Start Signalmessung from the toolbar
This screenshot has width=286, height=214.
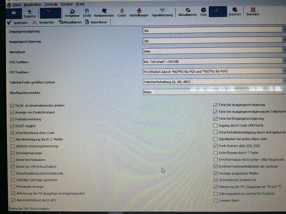(x=162, y=12)
